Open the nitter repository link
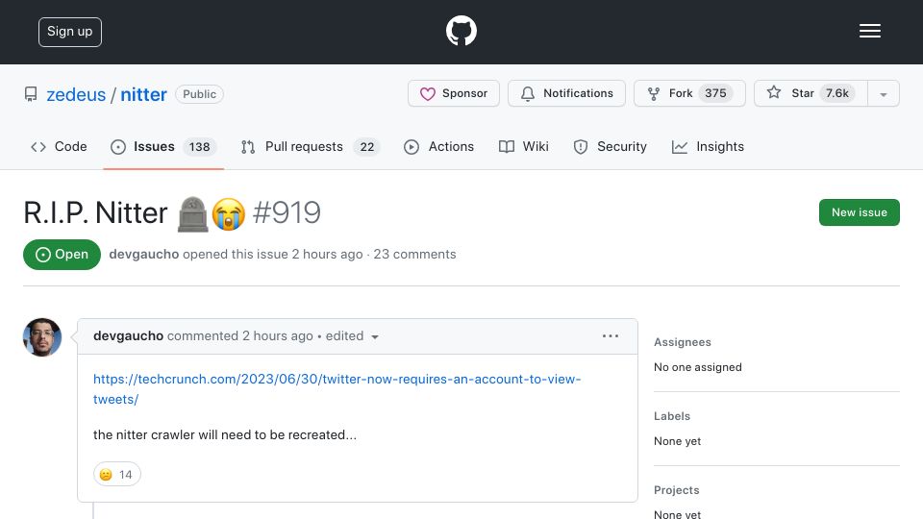This screenshot has height=519, width=923. point(143,94)
